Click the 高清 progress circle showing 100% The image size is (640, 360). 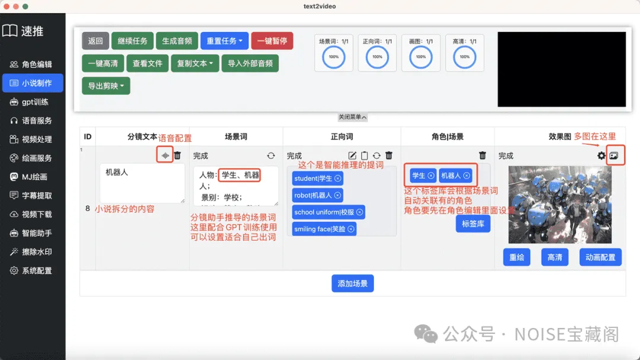tap(465, 56)
